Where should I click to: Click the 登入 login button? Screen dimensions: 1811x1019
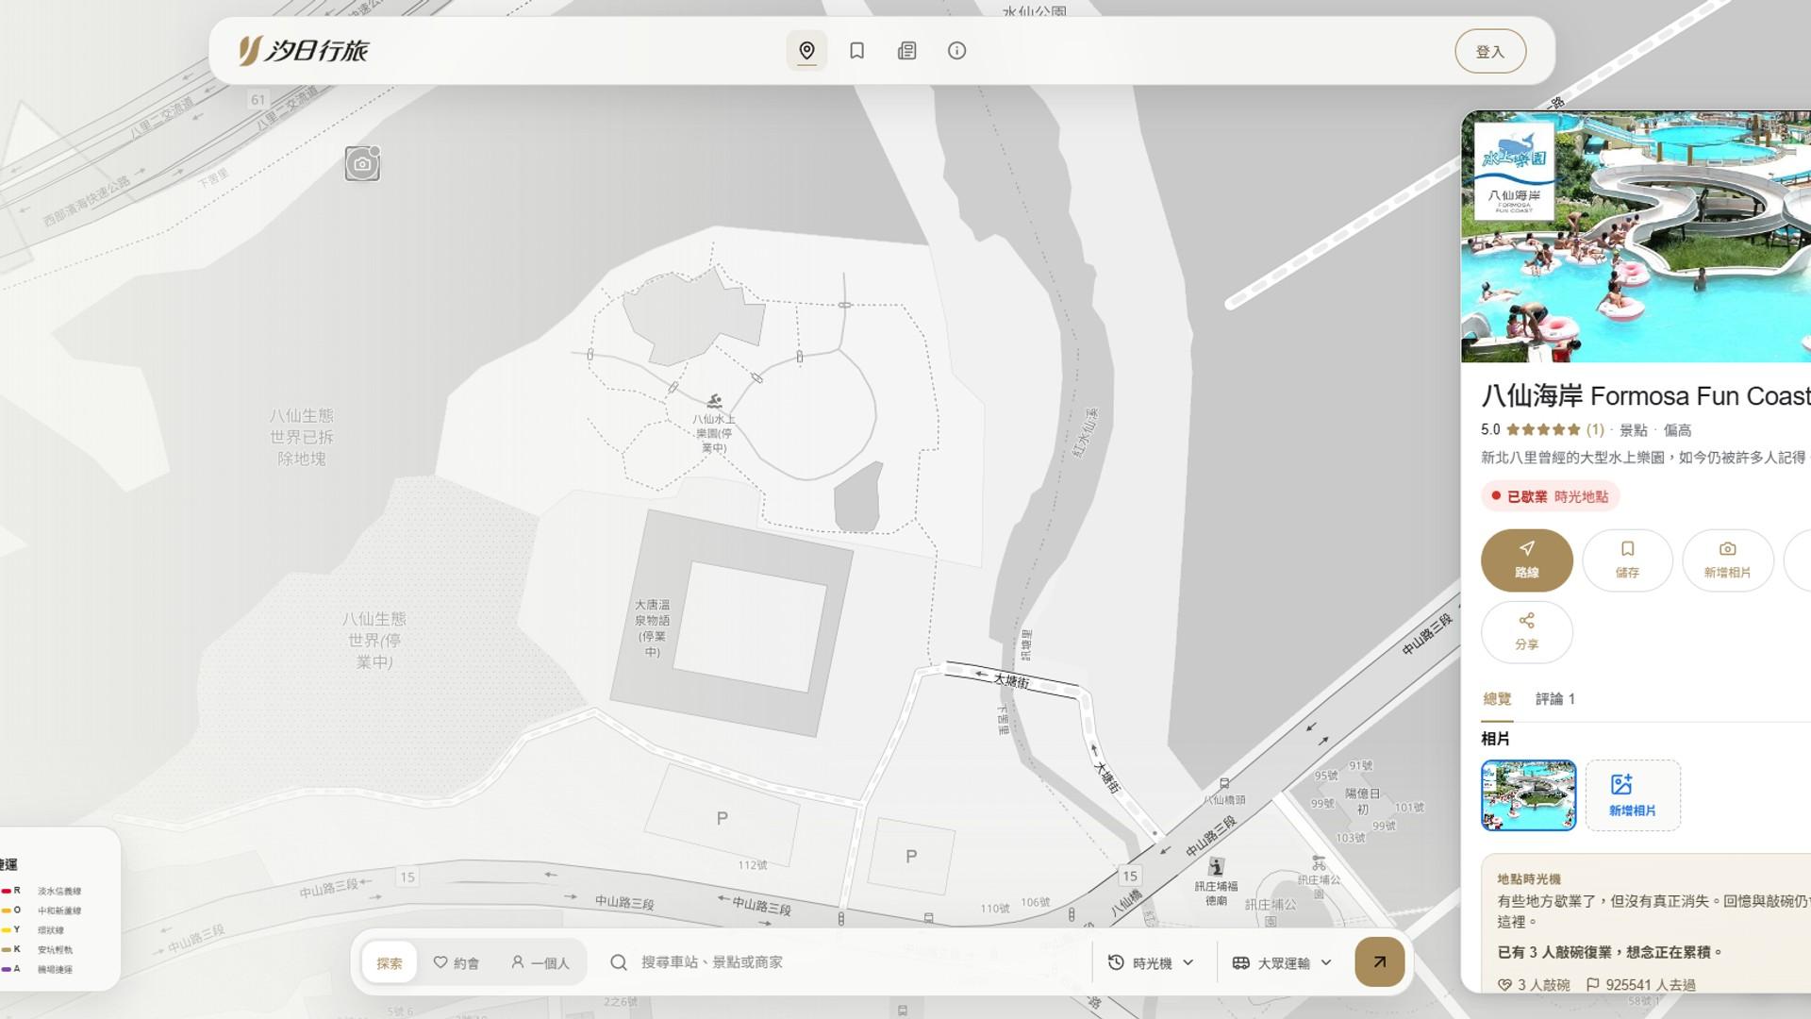point(1490,52)
